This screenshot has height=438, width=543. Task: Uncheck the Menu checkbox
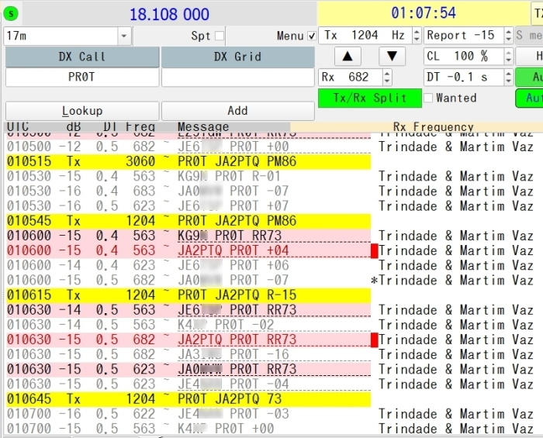point(312,36)
